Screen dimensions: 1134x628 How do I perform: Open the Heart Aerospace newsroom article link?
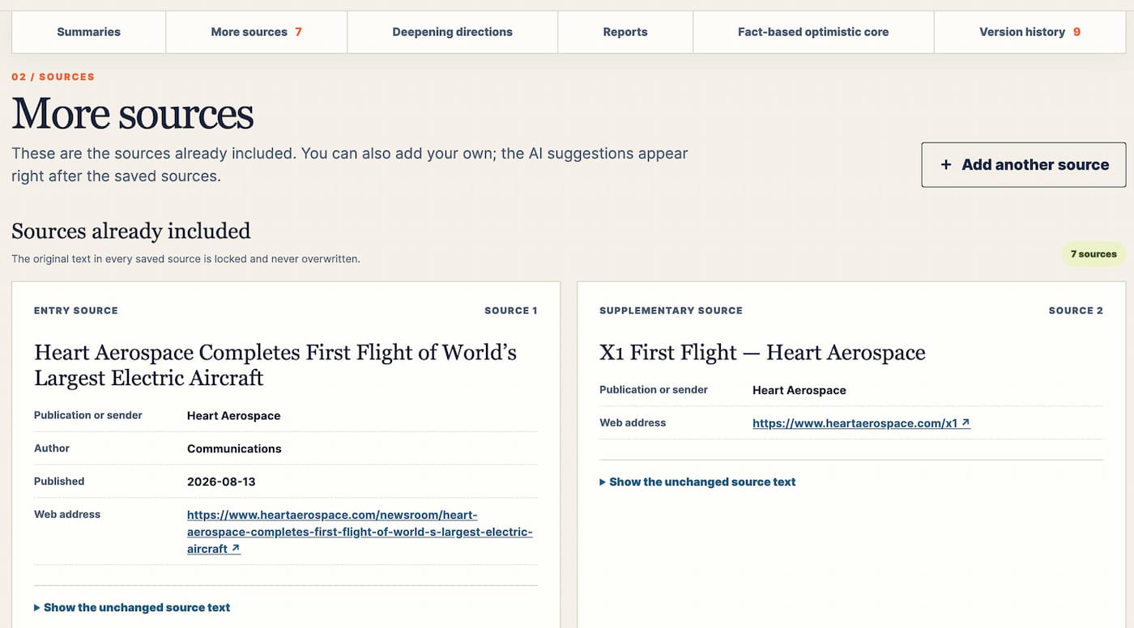(x=360, y=532)
